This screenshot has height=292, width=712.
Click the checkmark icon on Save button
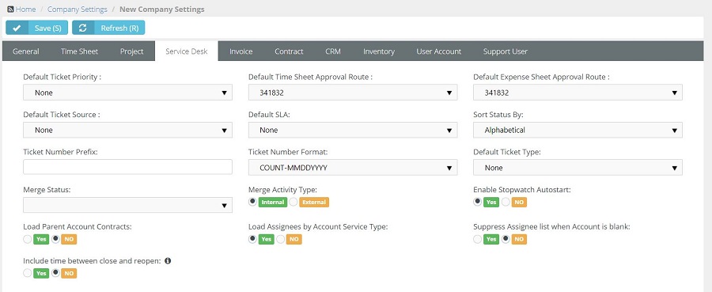17,28
